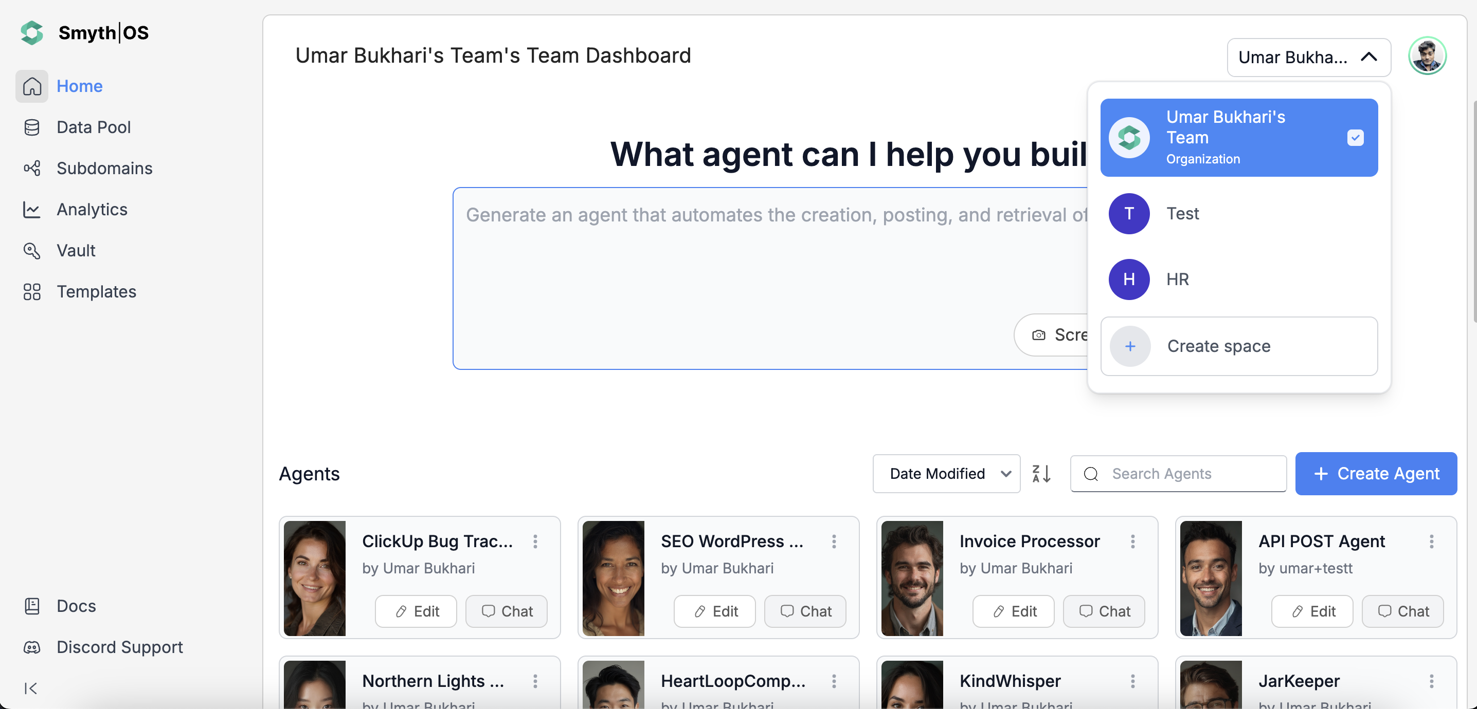
Task: View the Analytics page
Action: point(92,210)
